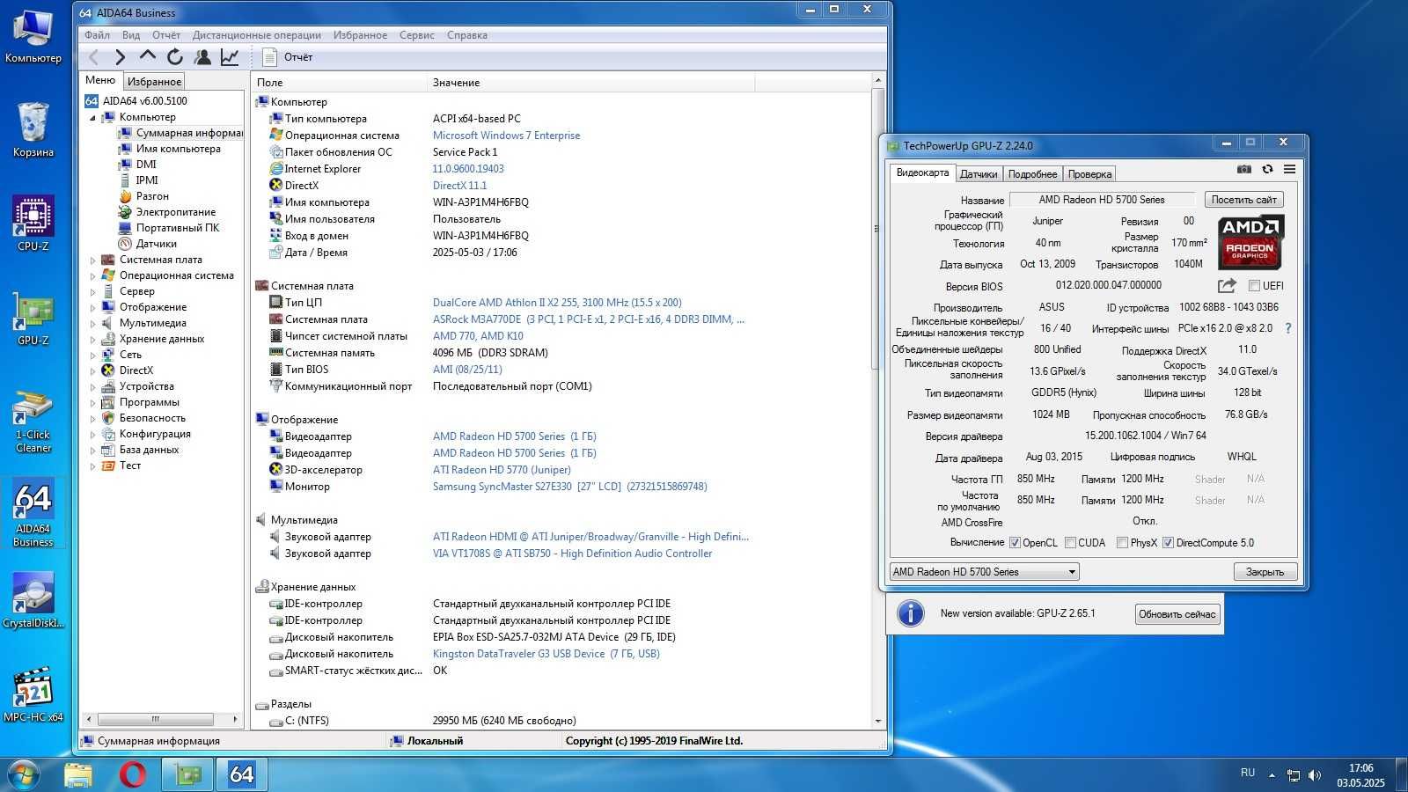
Task: Expand the Сервер tree node
Action: click(92, 292)
